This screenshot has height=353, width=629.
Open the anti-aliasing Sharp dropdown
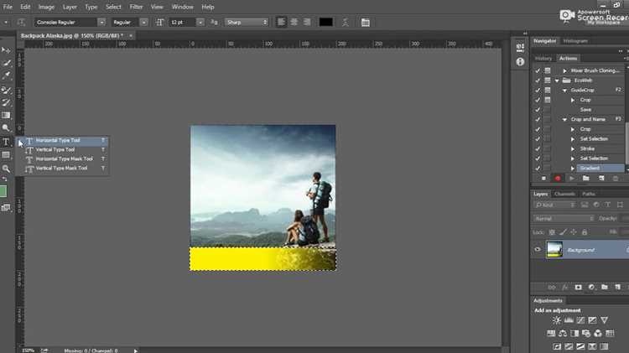(x=247, y=23)
